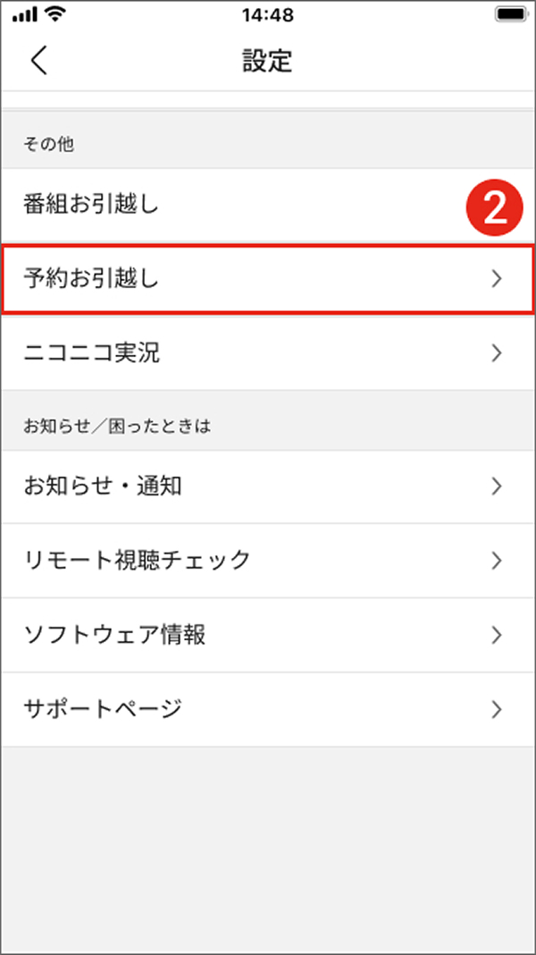Tap the back arrow to leave 設定
Image resolution: width=536 pixels, height=955 pixels.
click(x=38, y=61)
